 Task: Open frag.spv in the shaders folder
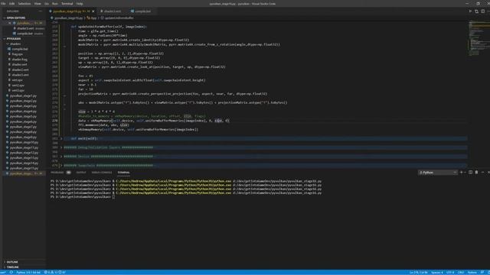coord(18,54)
